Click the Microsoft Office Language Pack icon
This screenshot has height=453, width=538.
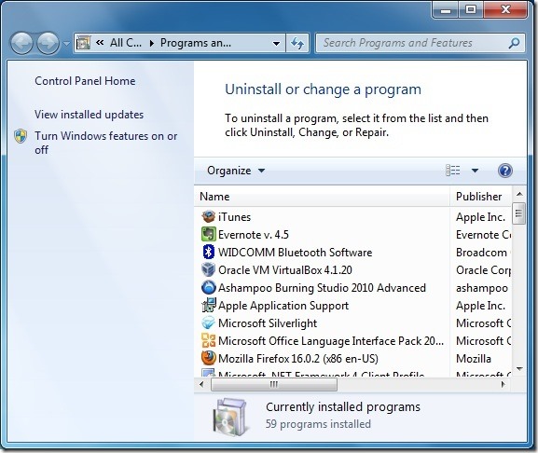208,340
